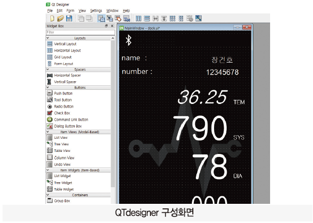
Task: Activate the Edit Buddies mode icon
Action: 118,18
